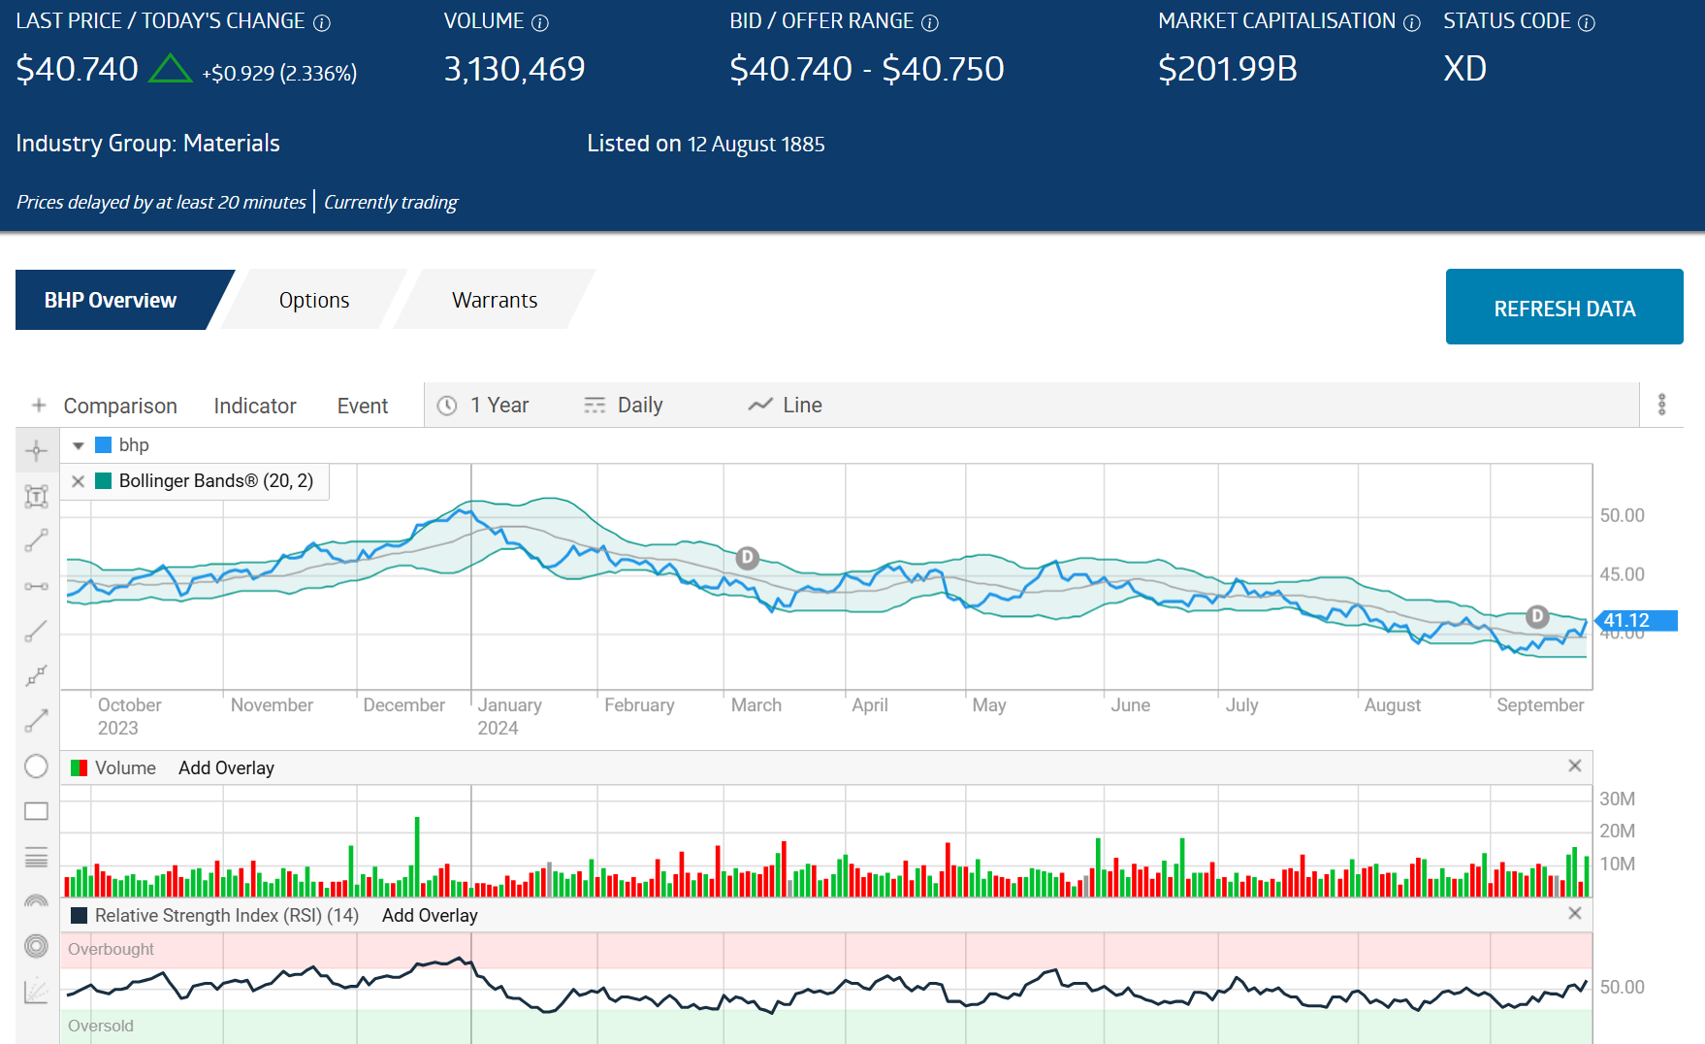Click the Oversold label in RSI panel
The image size is (1705, 1044).
point(101,1026)
